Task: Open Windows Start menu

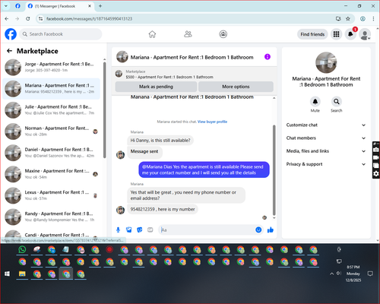Action: 7,274
